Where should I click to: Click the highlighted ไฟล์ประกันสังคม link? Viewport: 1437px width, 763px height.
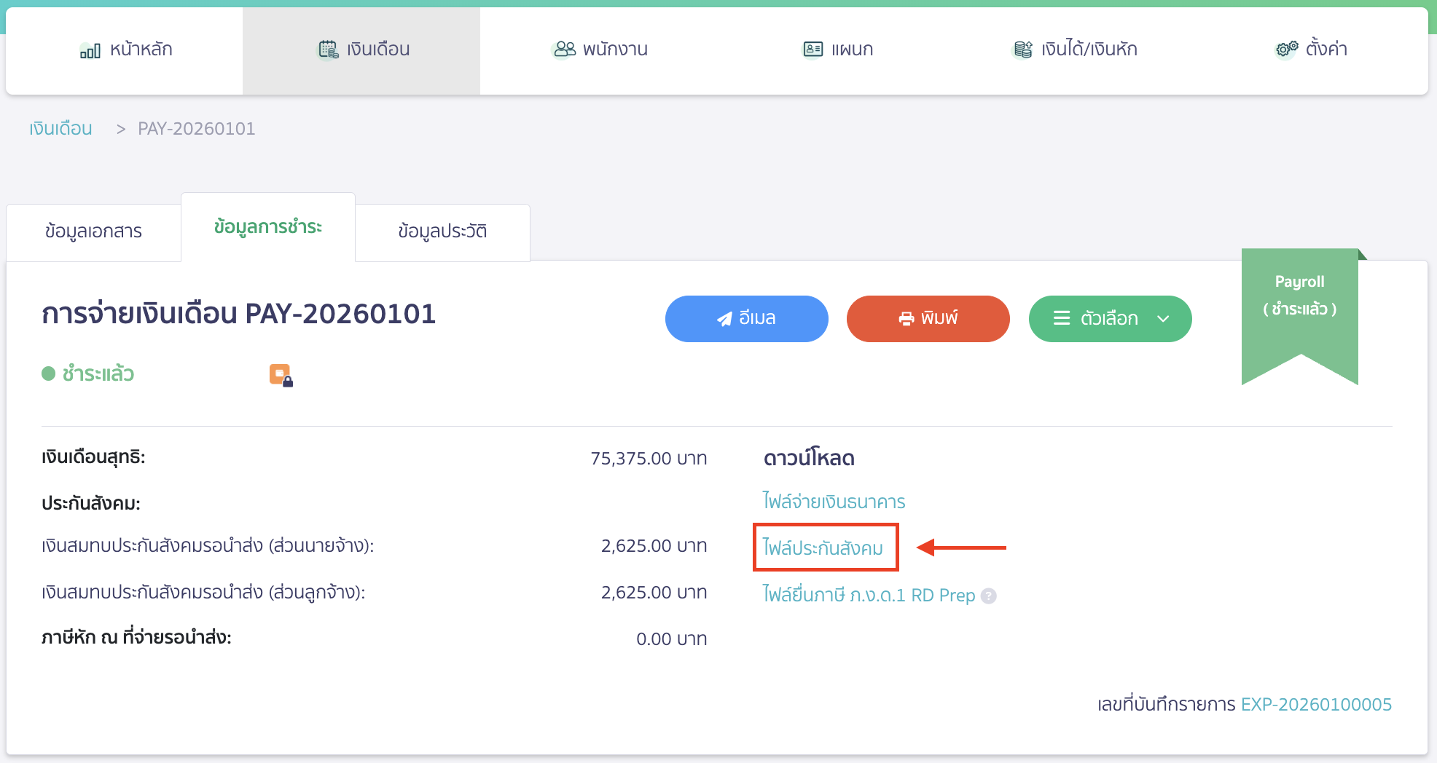[825, 548]
